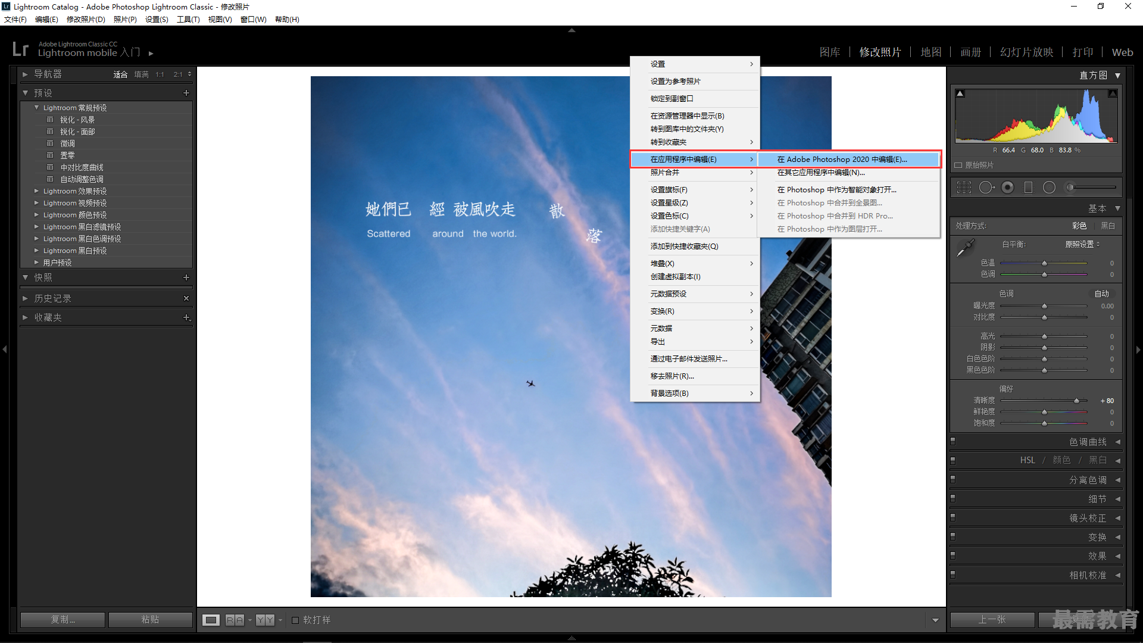1143x643 pixels.
Task: Collapse the 预设 panel
Action: coord(25,93)
